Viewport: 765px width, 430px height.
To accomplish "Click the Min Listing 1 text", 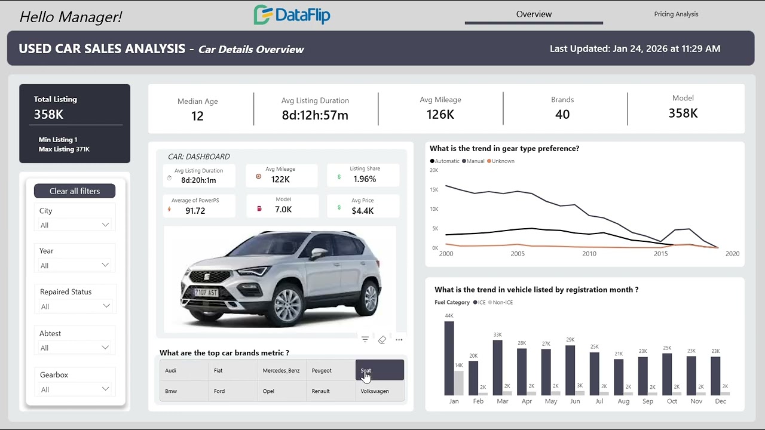I will [x=58, y=140].
